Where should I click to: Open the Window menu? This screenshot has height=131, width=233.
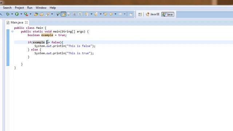(x=41, y=8)
